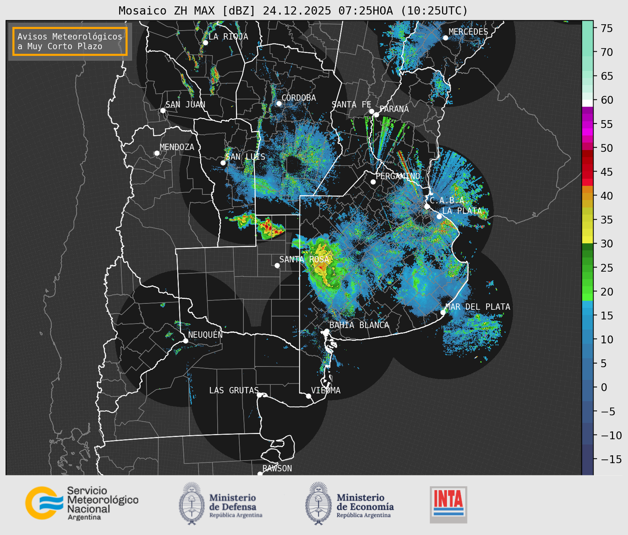628x535 pixels.
Task: Click the MENDOZA city label
Action: click(x=177, y=147)
